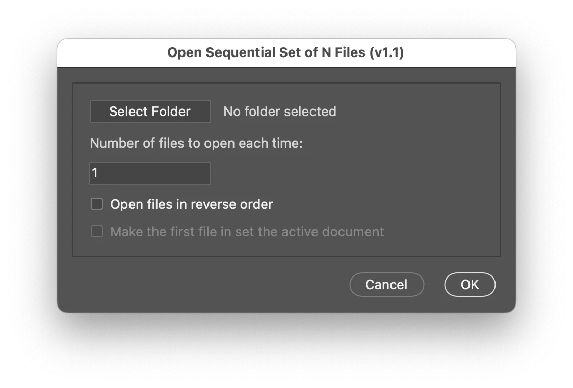Click the folder path label beside Select Folder
573x388 pixels.
pyautogui.click(x=280, y=112)
